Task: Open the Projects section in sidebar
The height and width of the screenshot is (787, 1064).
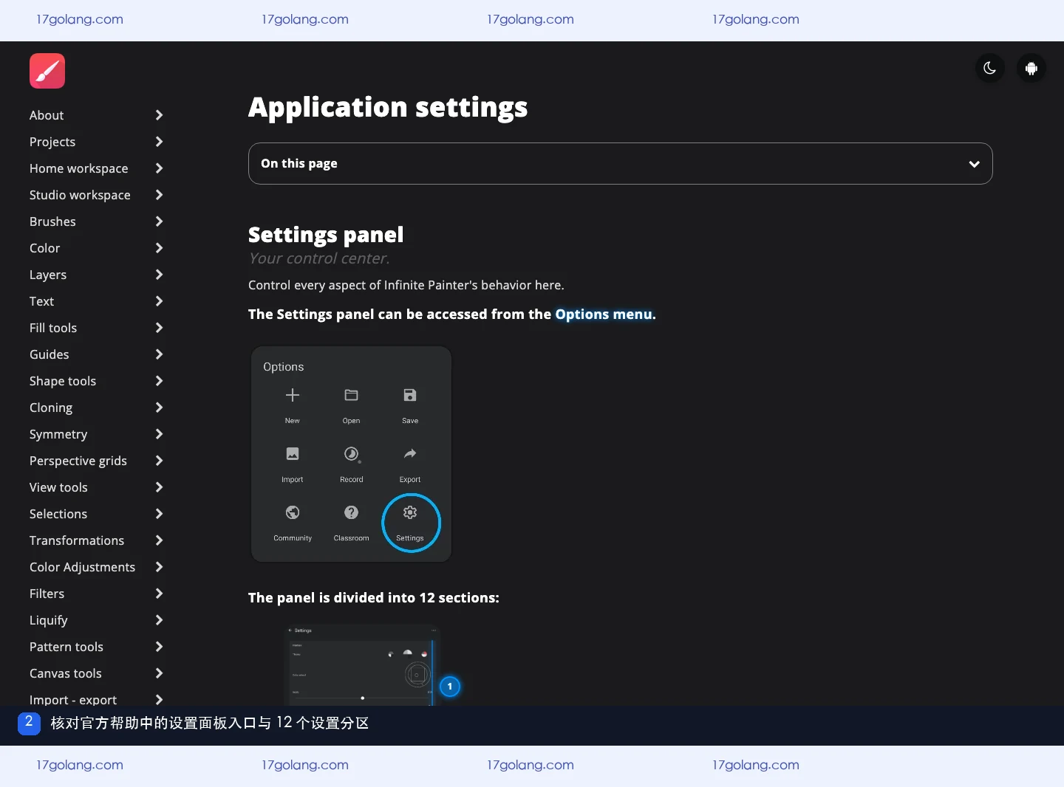Action: 52,142
